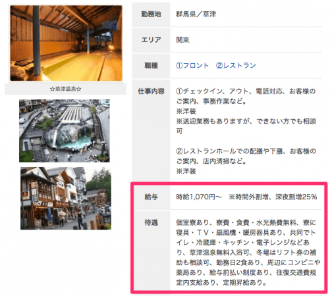332x296 pixels.
Task: Click the 待遇 row label
Action: (151, 222)
